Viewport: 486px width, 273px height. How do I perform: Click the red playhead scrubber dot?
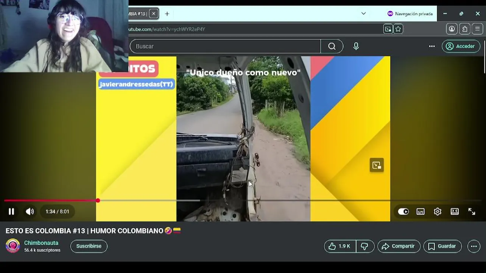(x=98, y=200)
